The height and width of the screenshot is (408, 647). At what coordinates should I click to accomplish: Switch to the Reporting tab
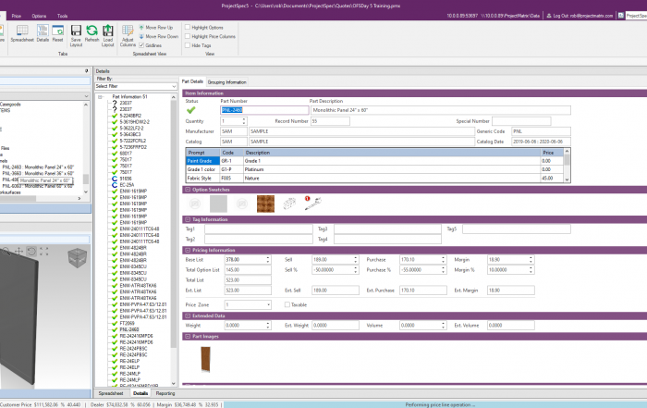pos(165,393)
